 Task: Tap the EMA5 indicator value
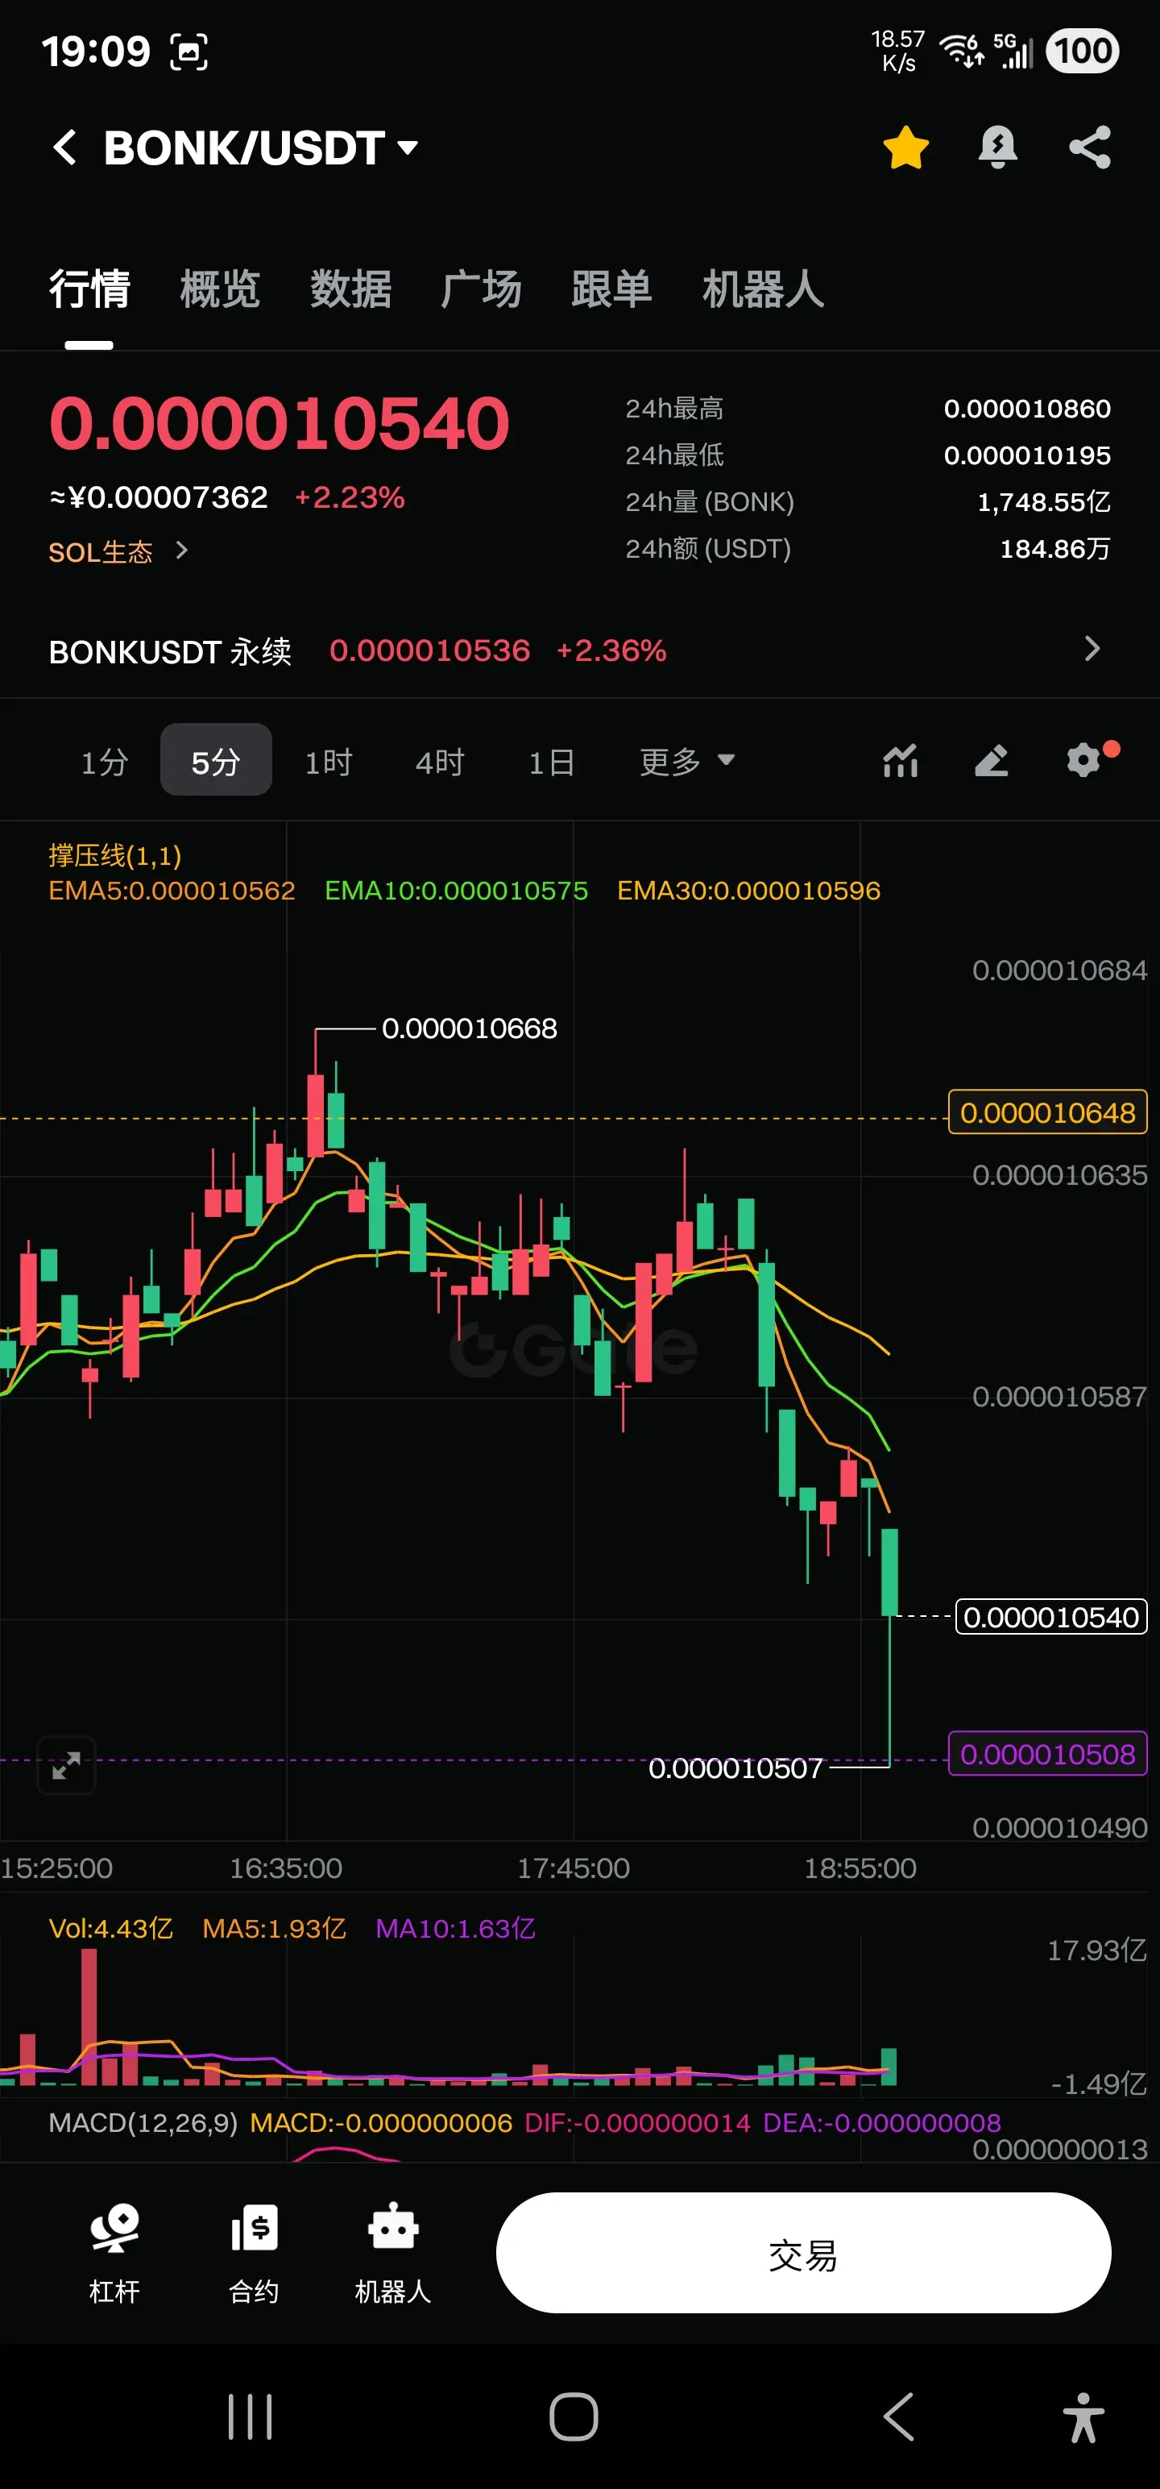pyautogui.click(x=172, y=891)
